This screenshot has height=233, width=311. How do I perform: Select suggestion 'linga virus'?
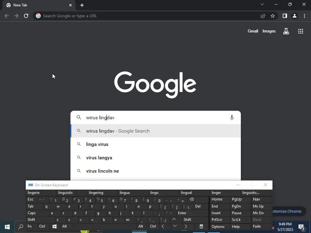pyautogui.click(x=156, y=144)
